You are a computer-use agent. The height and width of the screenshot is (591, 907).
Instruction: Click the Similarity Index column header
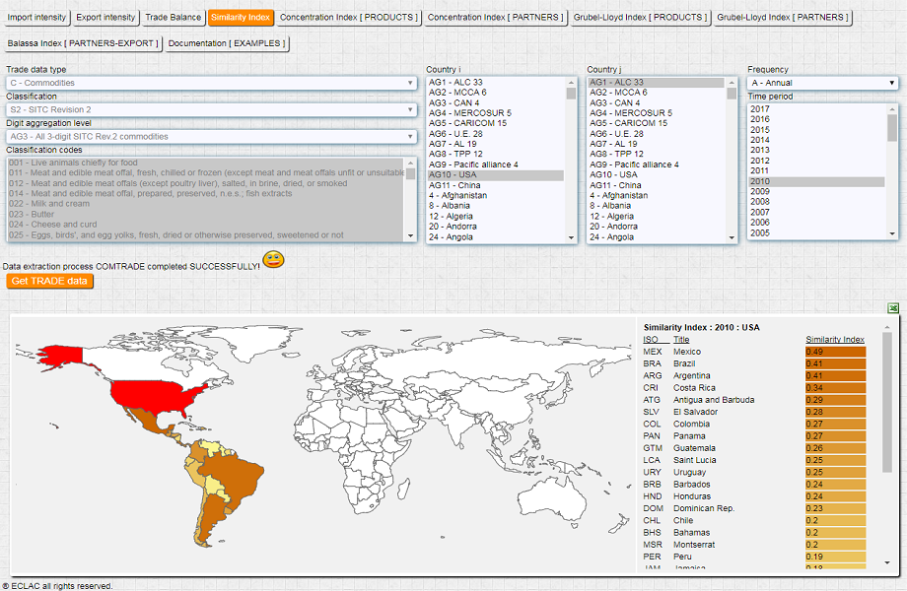click(834, 339)
